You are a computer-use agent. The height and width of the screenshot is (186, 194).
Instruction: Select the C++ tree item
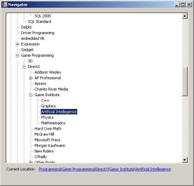pos(45,101)
